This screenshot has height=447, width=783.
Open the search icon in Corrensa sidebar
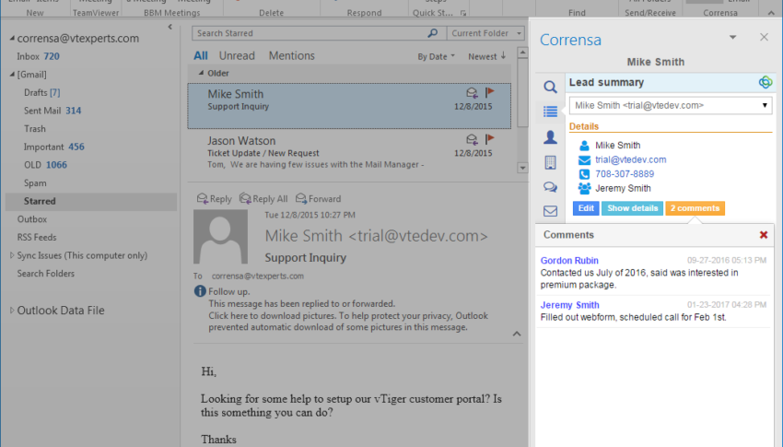(x=550, y=87)
